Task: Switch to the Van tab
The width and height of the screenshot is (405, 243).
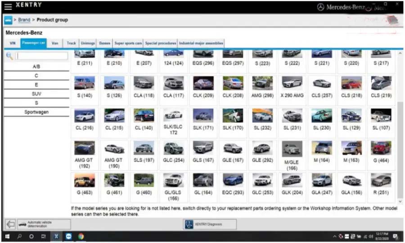Action: pyautogui.click(x=55, y=43)
